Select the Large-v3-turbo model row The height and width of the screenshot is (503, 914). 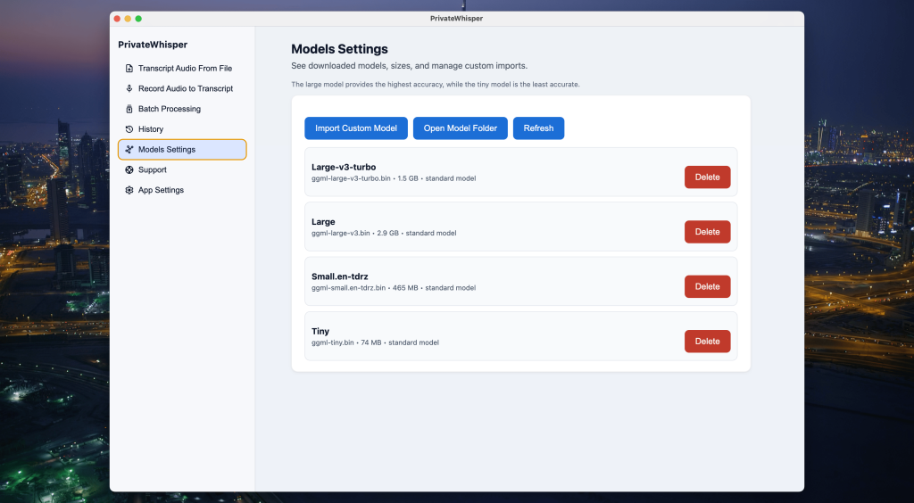click(x=491, y=172)
